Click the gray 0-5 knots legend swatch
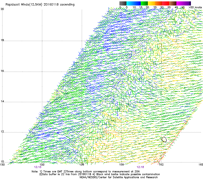 click(123, 3)
